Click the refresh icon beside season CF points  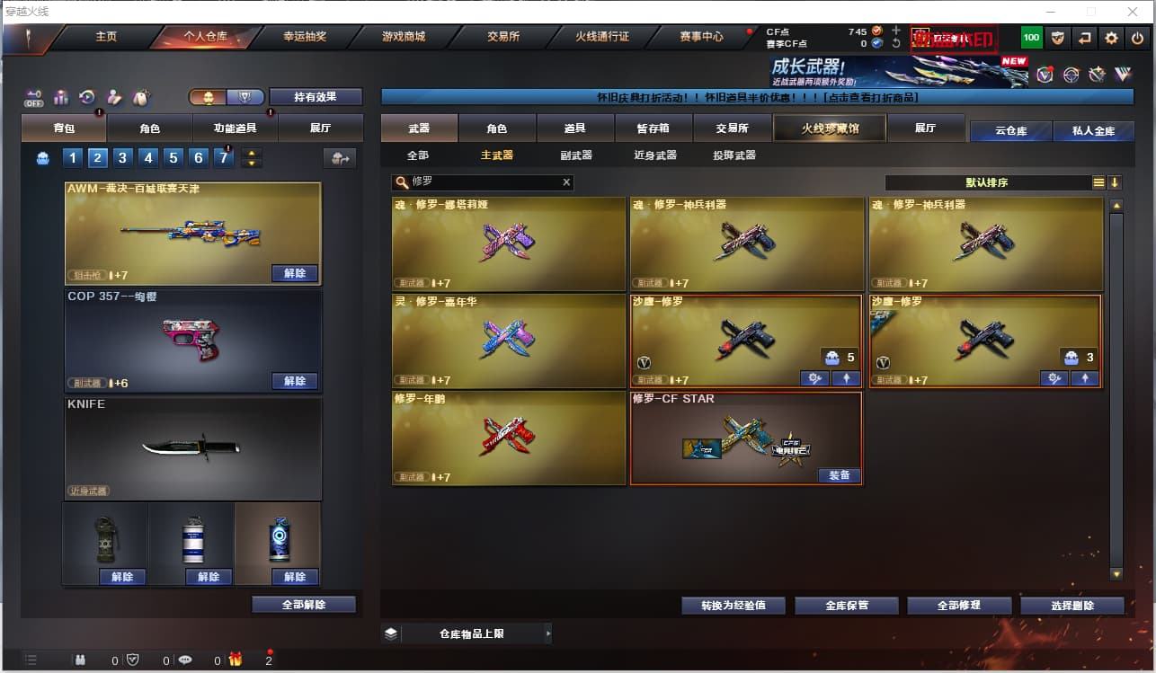coord(895,43)
